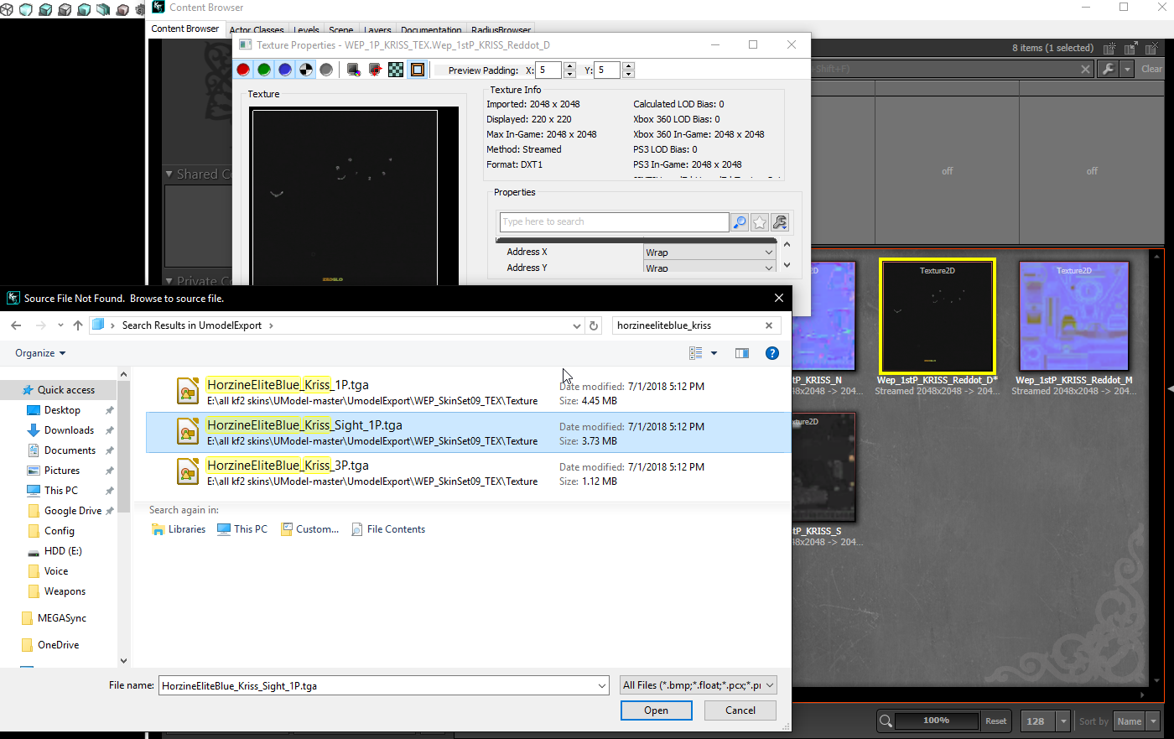Open HDD (E:) in sidebar
The width and height of the screenshot is (1174, 739).
click(x=63, y=551)
